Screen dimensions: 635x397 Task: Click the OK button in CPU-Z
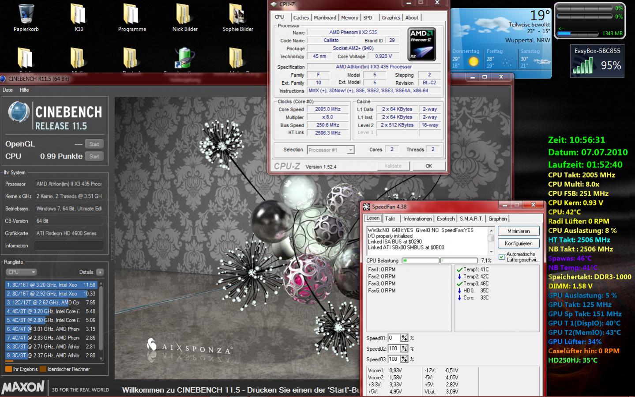pyautogui.click(x=428, y=166)
